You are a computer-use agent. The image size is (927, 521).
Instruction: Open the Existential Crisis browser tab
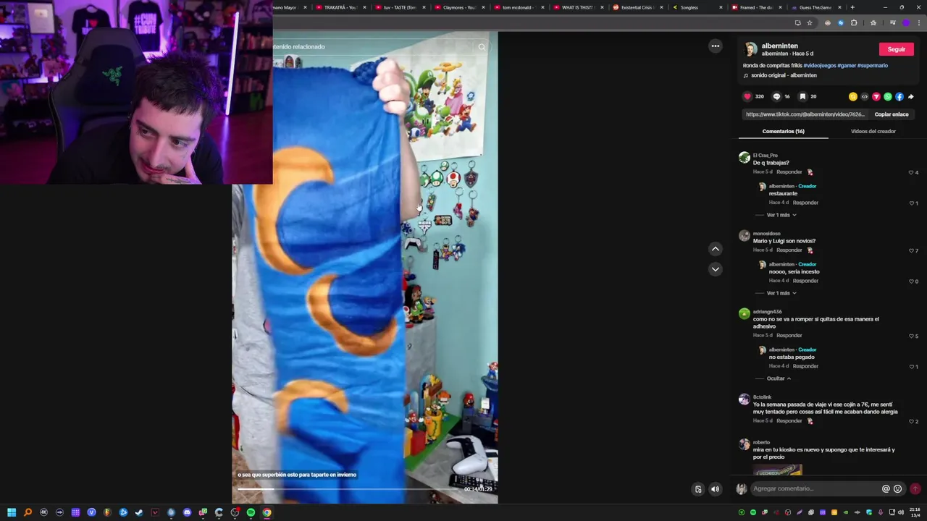(x=636, y=7)
